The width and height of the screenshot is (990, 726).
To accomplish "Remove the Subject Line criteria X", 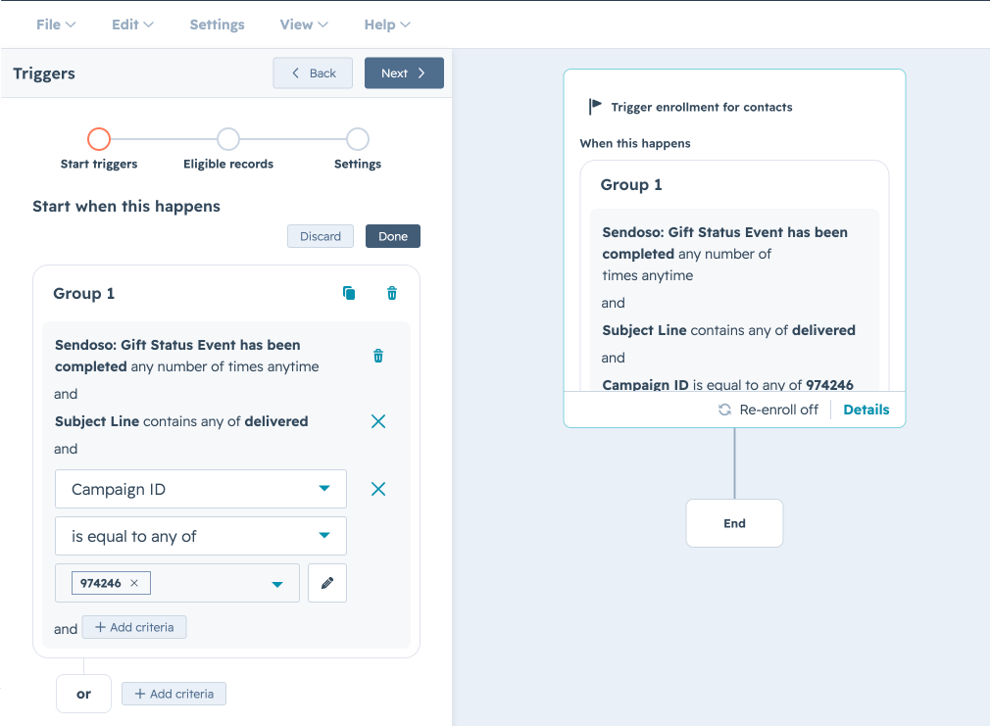I will click(378, 421).
